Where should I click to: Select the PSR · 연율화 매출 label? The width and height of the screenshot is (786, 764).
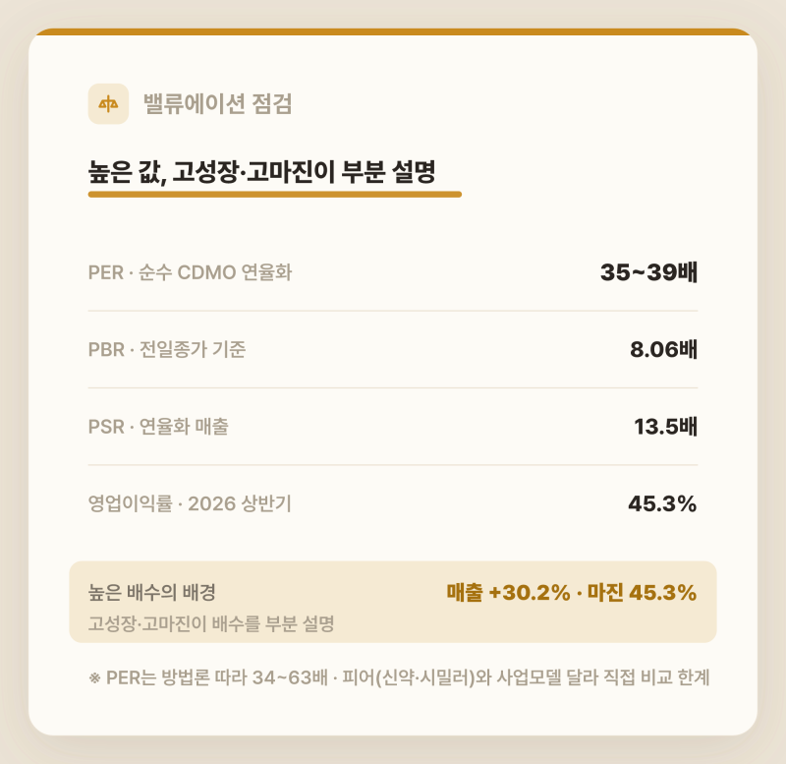tap(158, 427)
